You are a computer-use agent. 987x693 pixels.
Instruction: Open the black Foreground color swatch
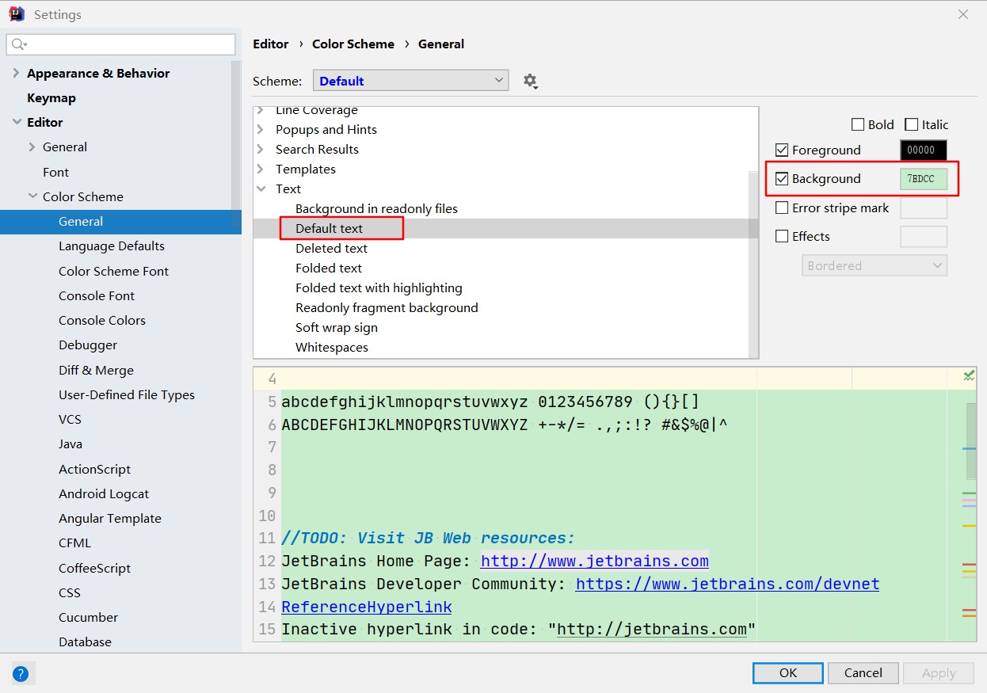(923, 150)
